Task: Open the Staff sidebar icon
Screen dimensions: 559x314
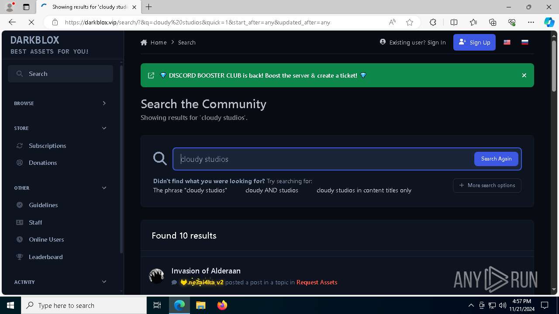Action: click(x=19, y=222)
